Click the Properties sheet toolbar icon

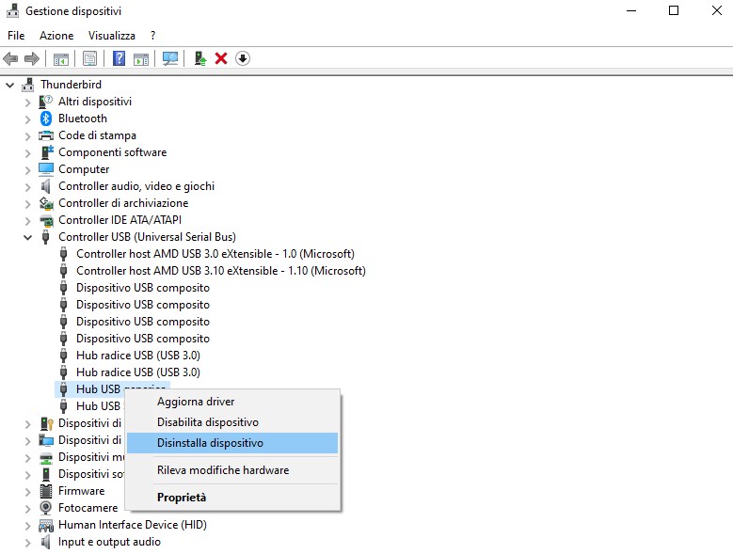click(89, 58)
